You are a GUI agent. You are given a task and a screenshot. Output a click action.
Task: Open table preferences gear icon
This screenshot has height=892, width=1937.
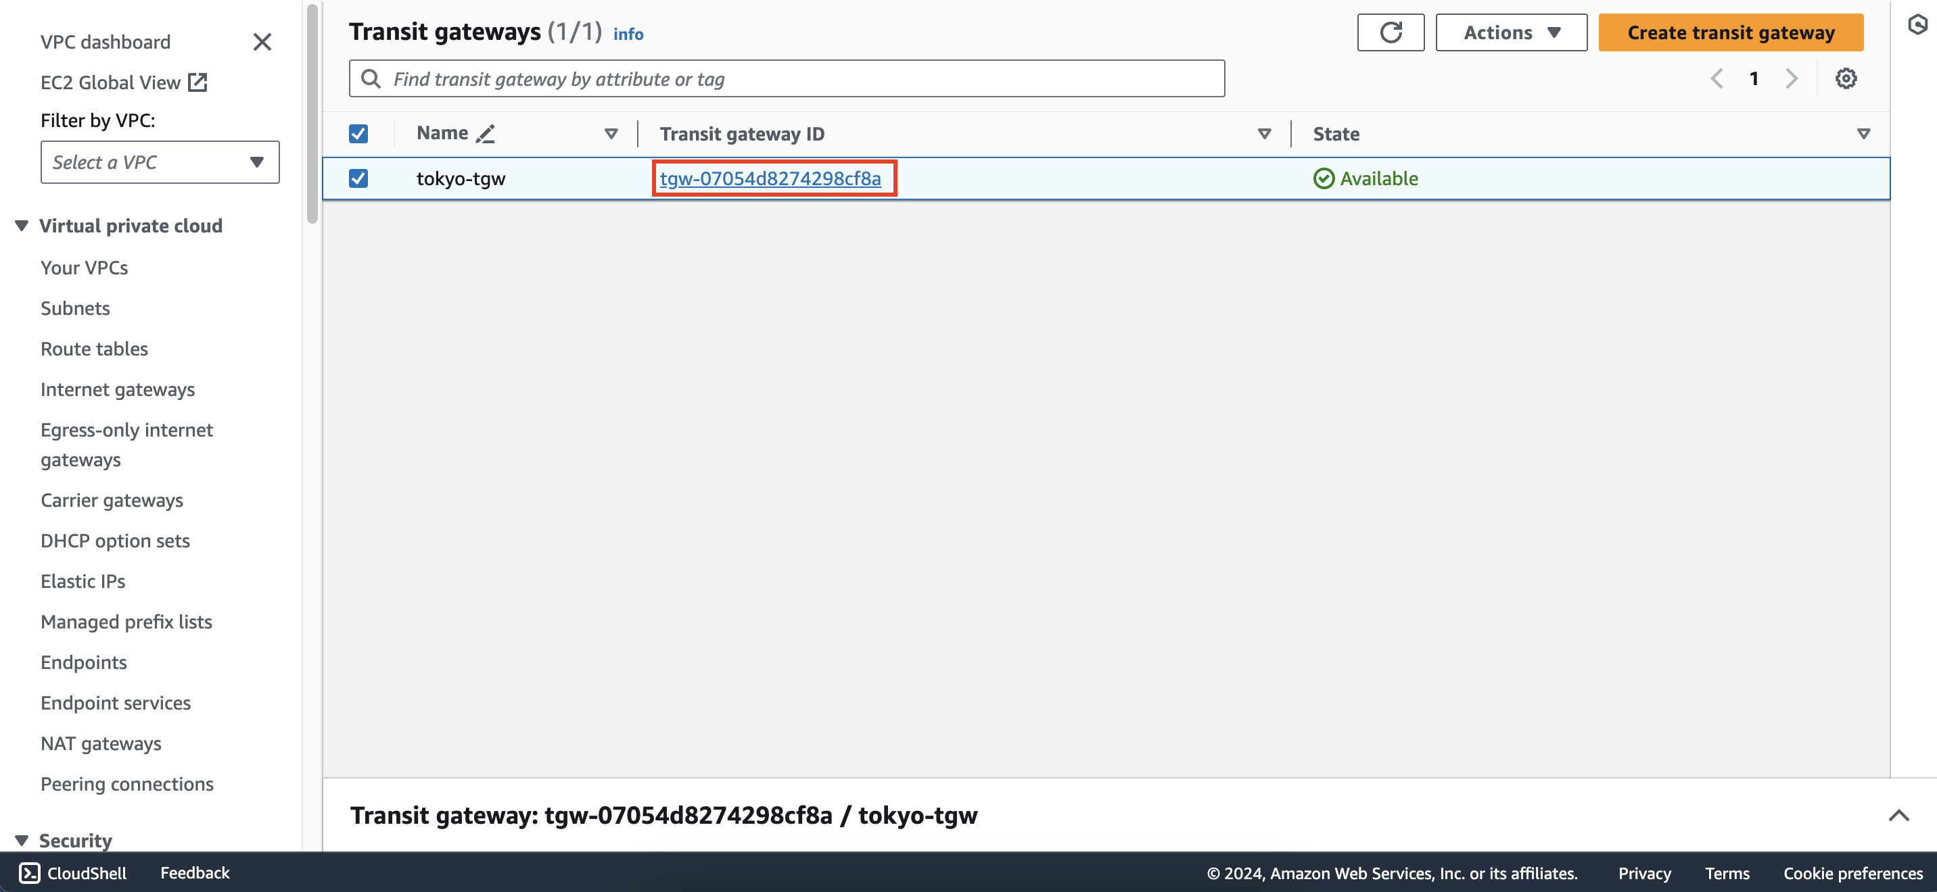click(1845, 79)
